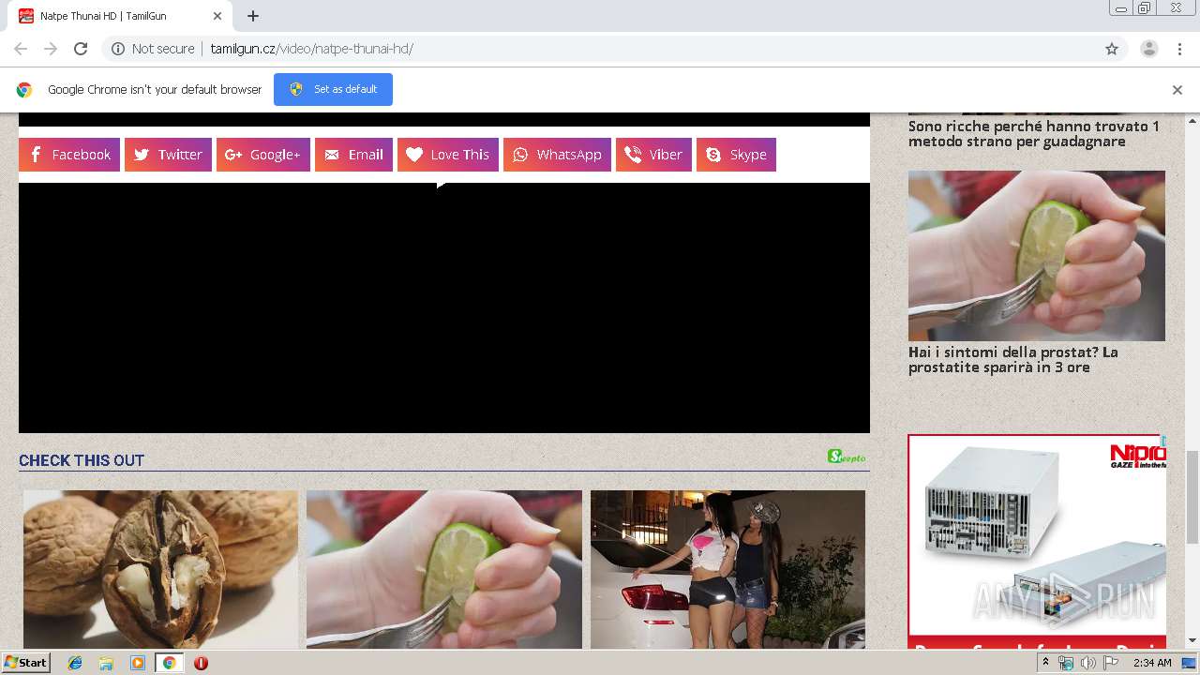Screen dimensions: 1200x675
Task: Open the media player taskbar icon
Action: pyautogui.click(x=138, y=663)
